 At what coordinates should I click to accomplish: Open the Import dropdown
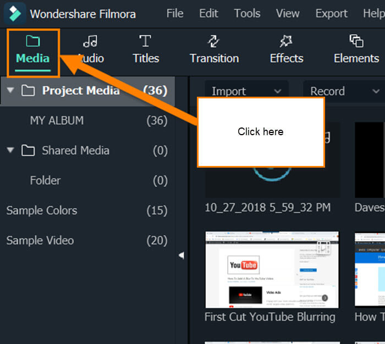pyautogui.click(x=246, y=91)
